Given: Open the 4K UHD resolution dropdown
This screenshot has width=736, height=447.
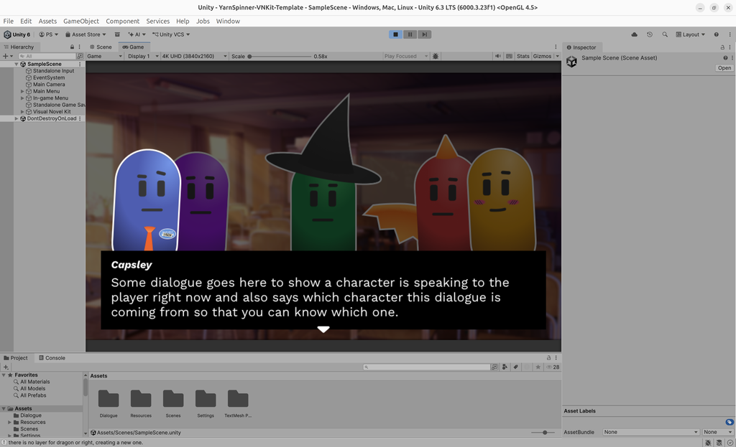Looking at the screenshot, I should (194, 56).
